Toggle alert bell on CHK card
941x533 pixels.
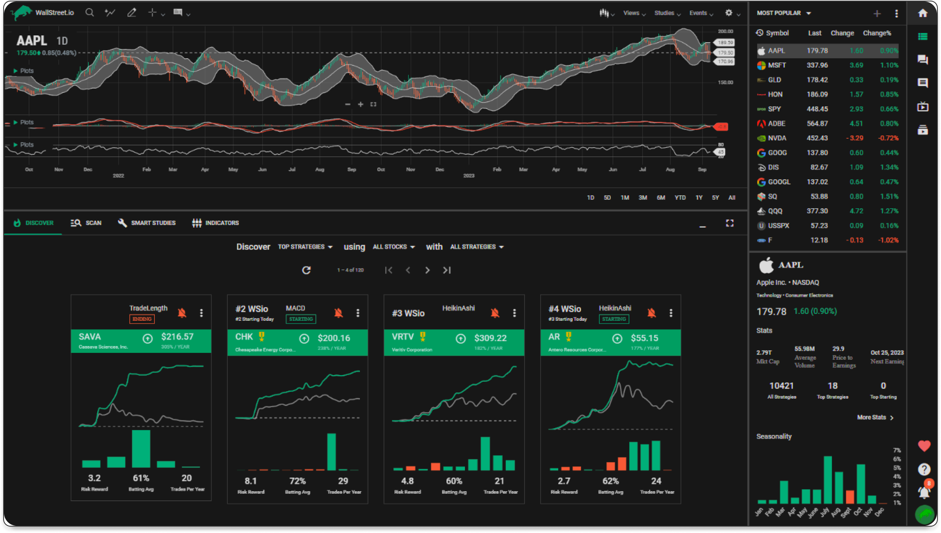pos(339,313)
